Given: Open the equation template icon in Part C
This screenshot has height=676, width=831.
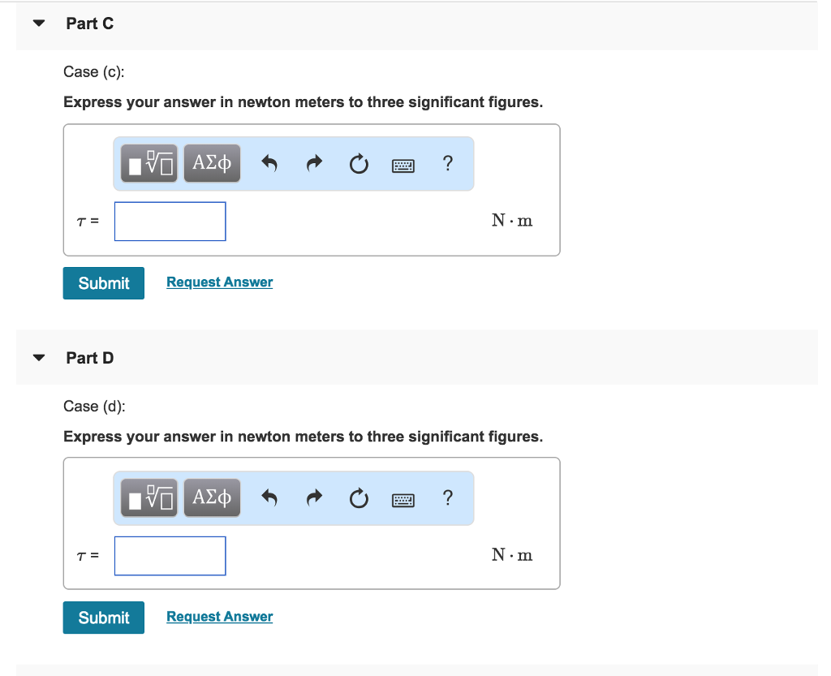Looking at the screenshot, I should [149, 163].
